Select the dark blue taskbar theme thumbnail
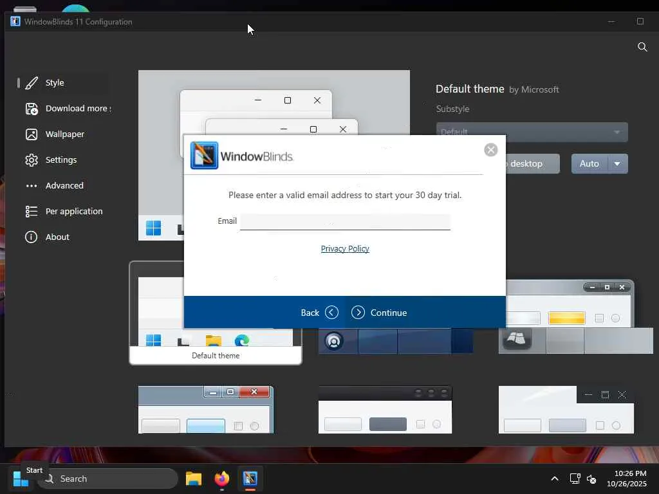Image resolution: width=659 pixels, height=494 pixels. point(396,341)
